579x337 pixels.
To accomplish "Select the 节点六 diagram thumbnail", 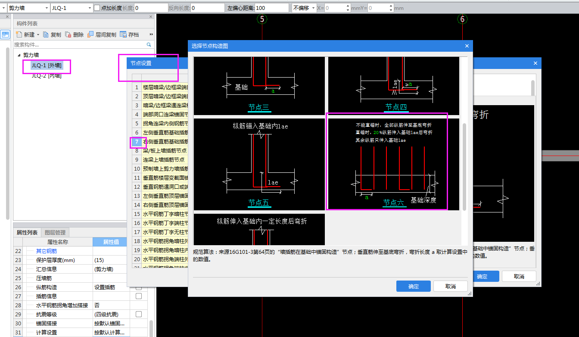I will click(394, 164).
